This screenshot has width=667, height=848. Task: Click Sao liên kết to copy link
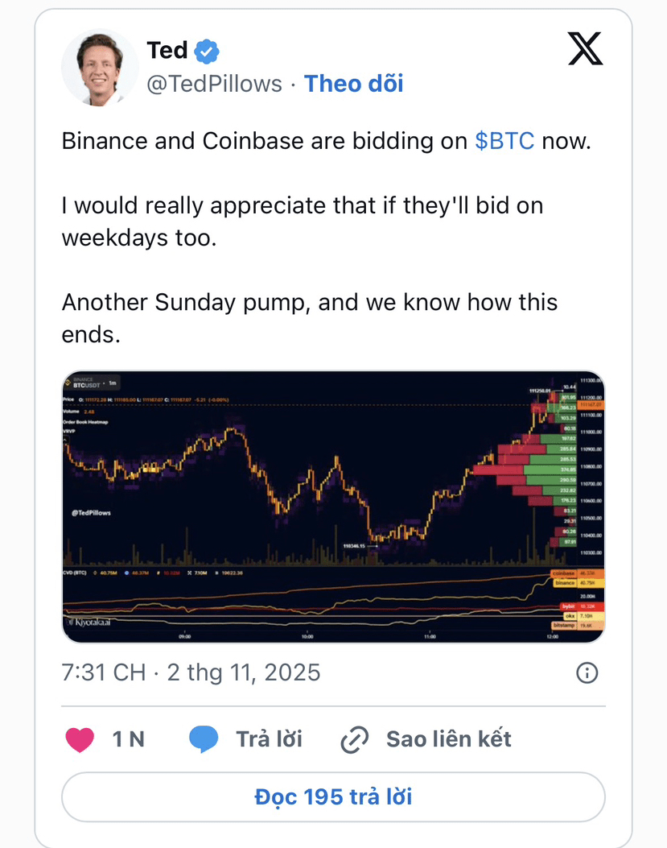pos(449,739)
